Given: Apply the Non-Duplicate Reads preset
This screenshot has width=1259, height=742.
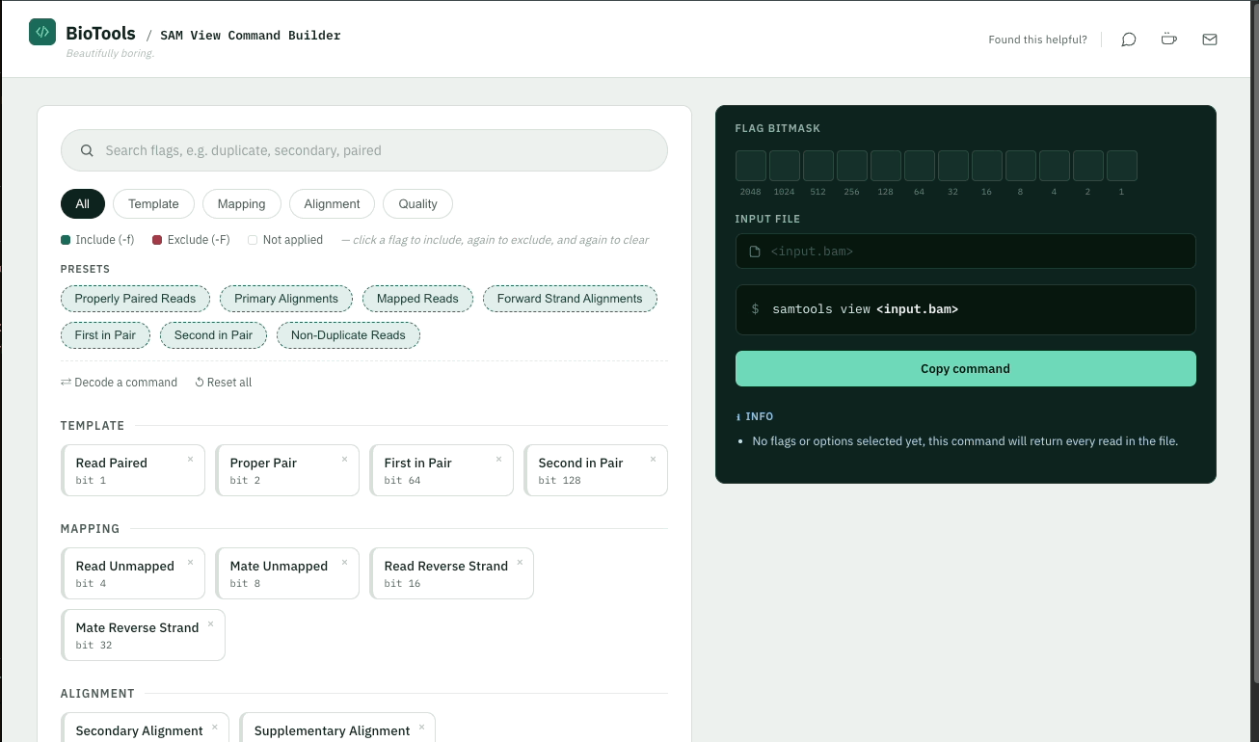Looking at the screenshot, I should click(348, 335).
